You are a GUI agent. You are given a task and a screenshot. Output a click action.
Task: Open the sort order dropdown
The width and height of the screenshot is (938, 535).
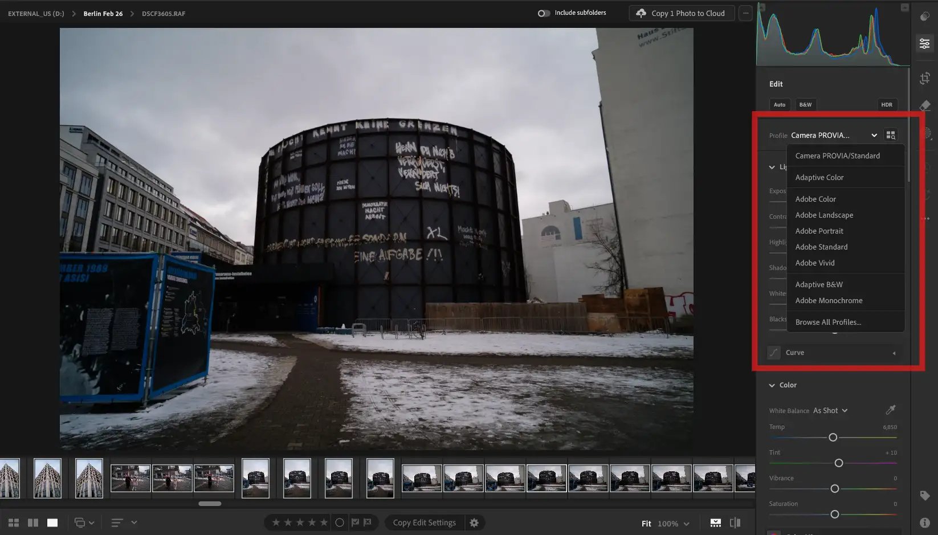pos(124,522)
